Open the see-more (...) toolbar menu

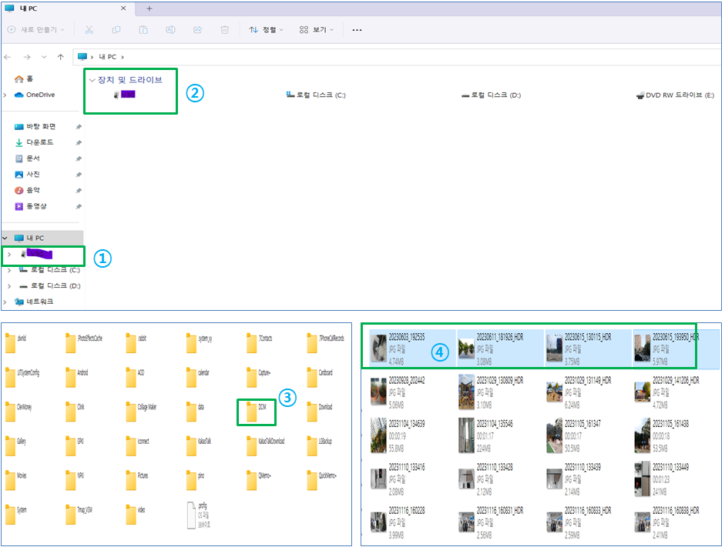tap(356, 29)
